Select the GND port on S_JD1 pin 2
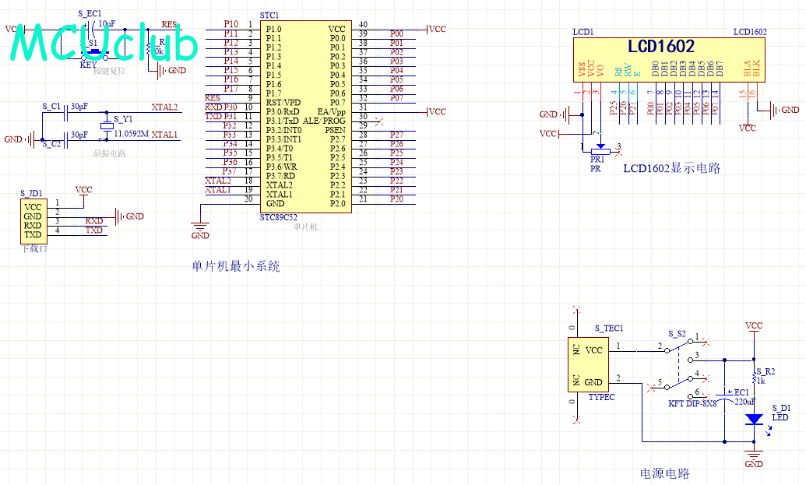This screenshot has width=806, height=485. click(x=128, y=217)
